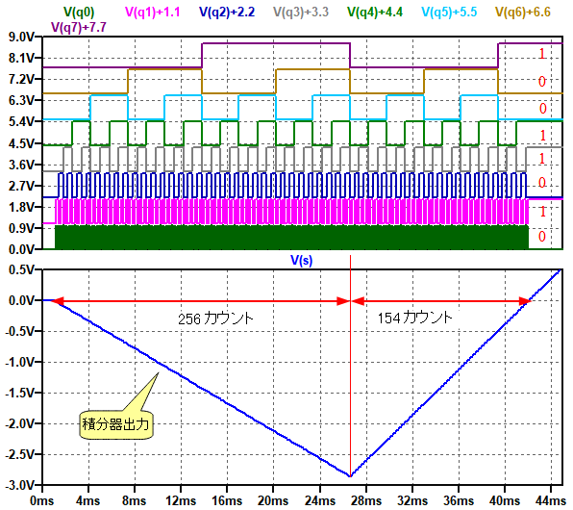
Task: Click the V(q3)+3.3 gray trace label
Action: pyautogui.click(x=301, y=13)
